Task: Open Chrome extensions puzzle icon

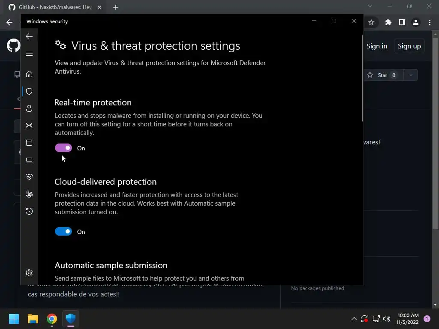Action: (388, 22)
